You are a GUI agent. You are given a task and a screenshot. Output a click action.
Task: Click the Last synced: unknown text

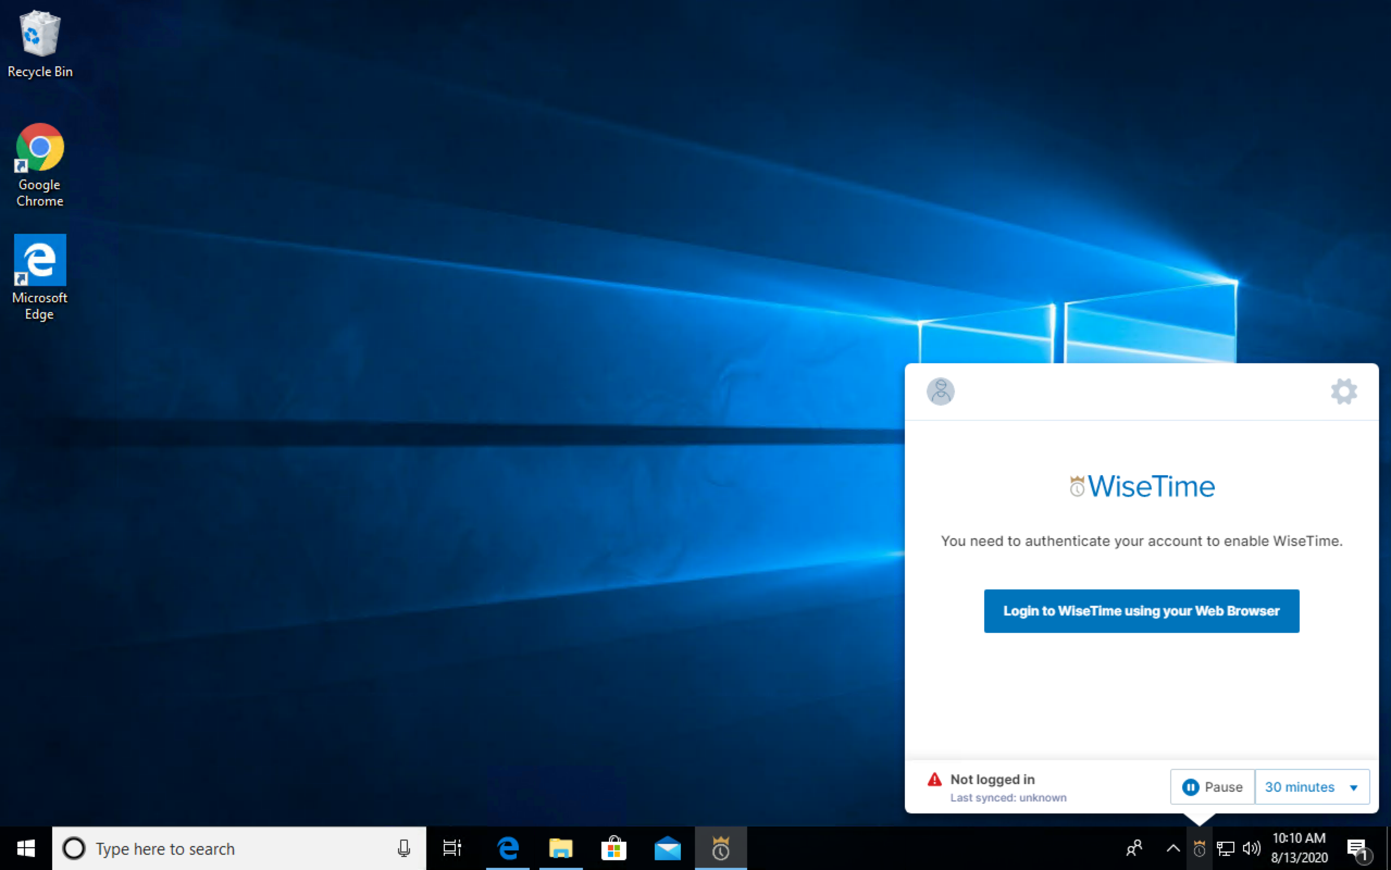[x=1008, y=798]
